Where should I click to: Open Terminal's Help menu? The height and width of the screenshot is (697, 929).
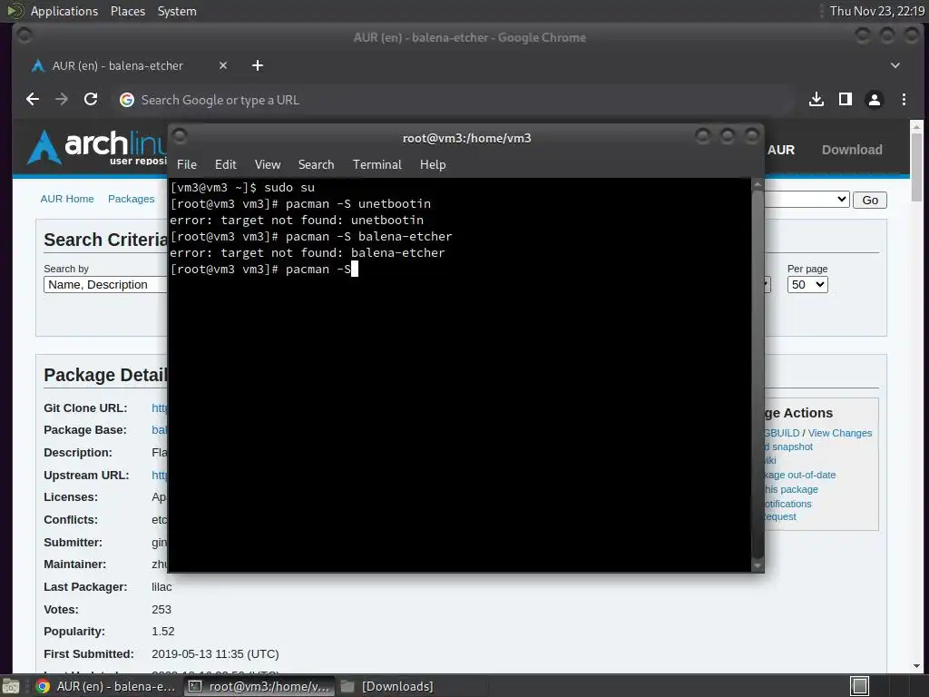pyautogui.click(x=433, y=165)
